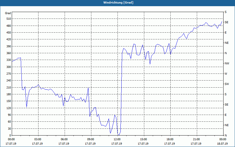Click the 17.07.19 date under 06:00
Viewport: 235px width, 147px height.
[64, 144]
